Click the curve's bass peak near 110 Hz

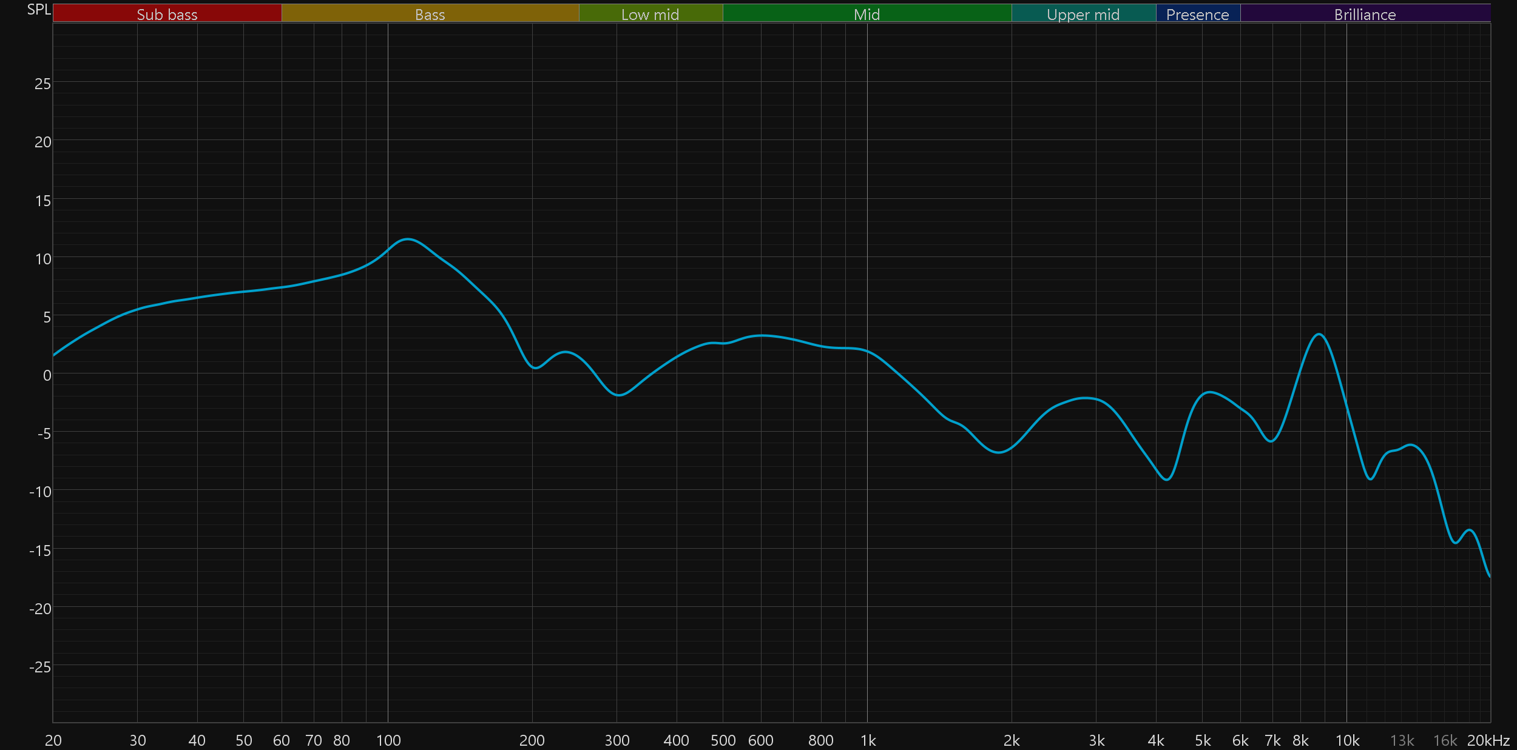[408, 239]
